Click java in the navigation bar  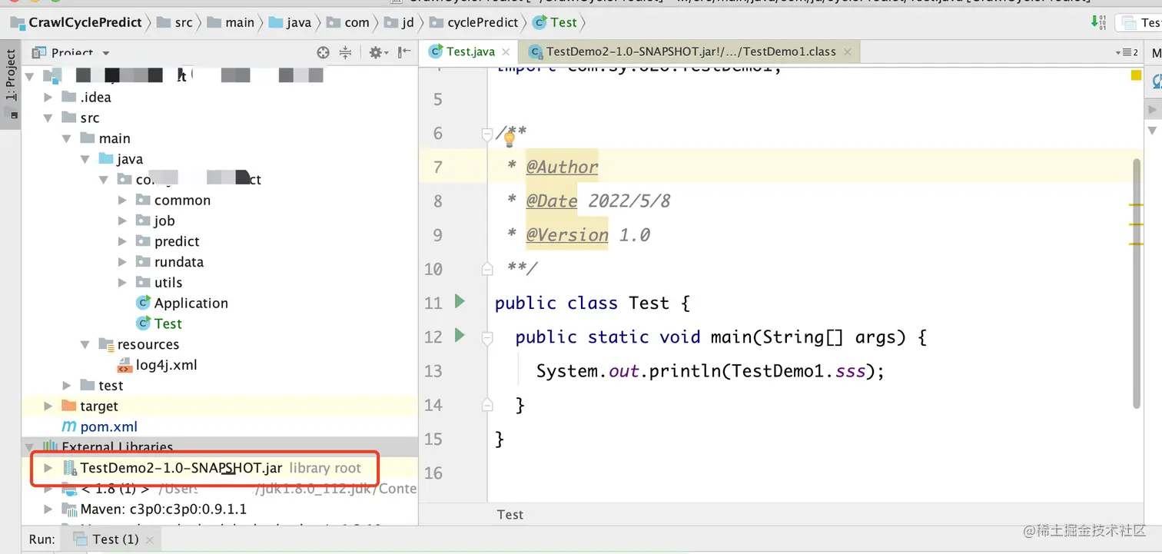[290, 22]
